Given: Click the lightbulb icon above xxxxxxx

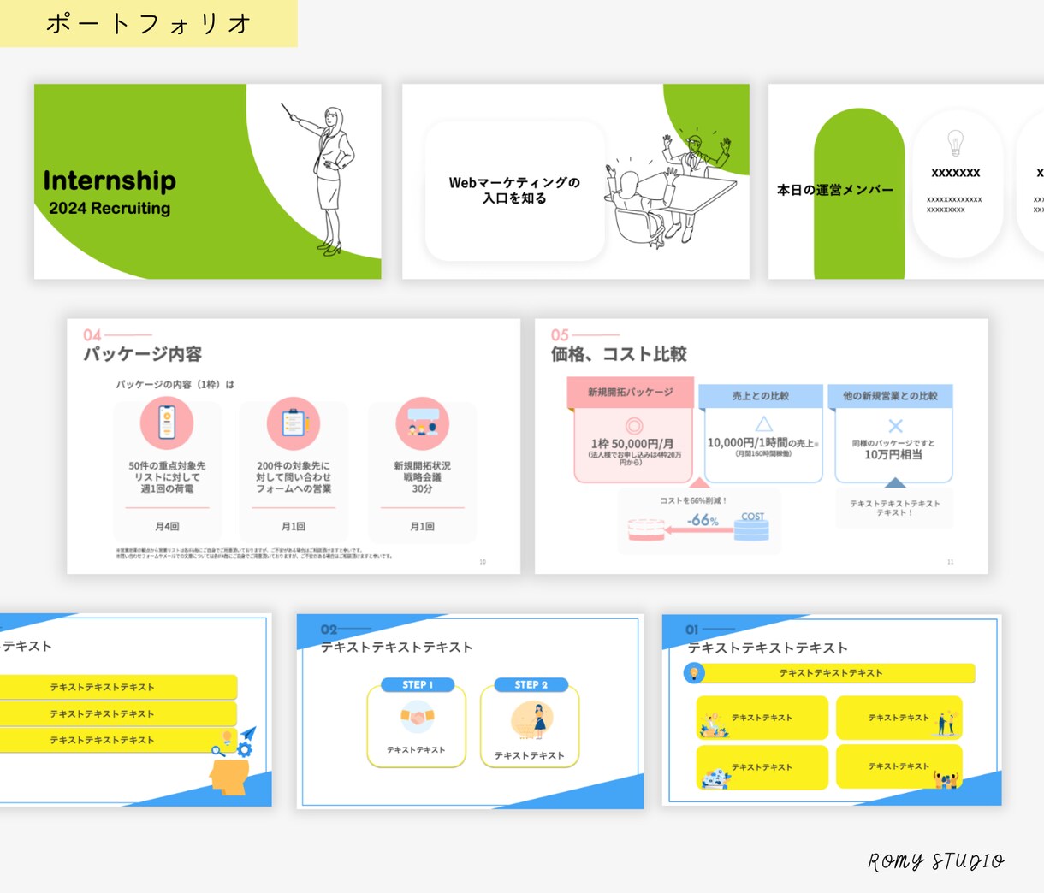Looking at the screenshot, I should pos(956,142).
